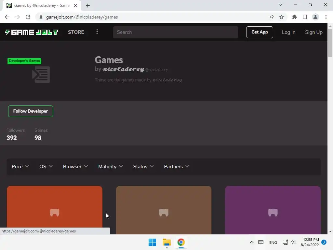The height and width of the screenshot is (250, 333).
Task: Click the vertical page scrollbar thumb
Action: [330, 43]
